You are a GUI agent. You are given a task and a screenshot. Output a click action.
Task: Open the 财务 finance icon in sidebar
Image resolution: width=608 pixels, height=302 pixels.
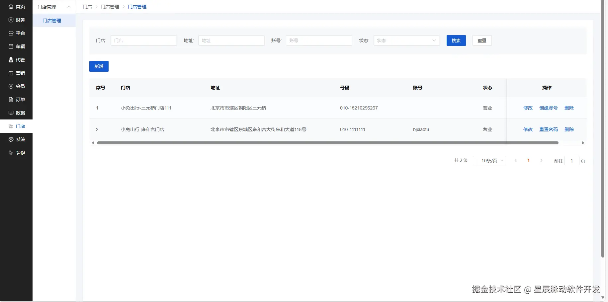(x=11, y=20)
